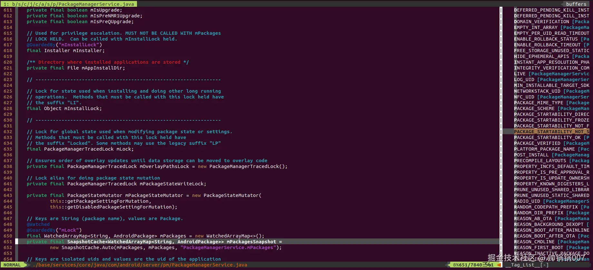Jump to PROPERTY_IS_PRE_APPROVAL_R tag
The image size is (593, 270).
tap(551, 172)
